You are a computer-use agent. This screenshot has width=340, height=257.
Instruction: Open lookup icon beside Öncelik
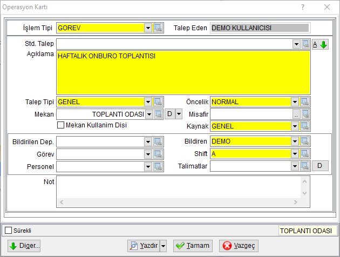pyautogui.click(x=305, y=102)
